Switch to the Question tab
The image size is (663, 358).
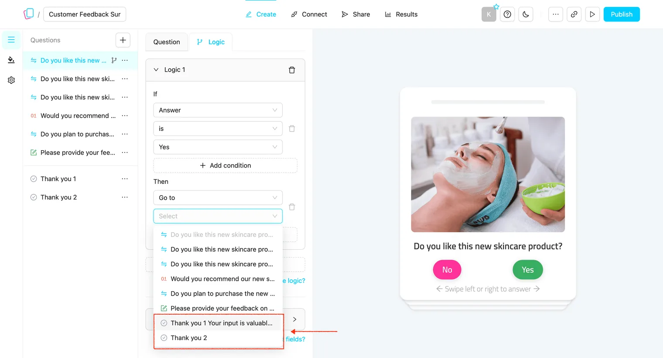point(167,42)
